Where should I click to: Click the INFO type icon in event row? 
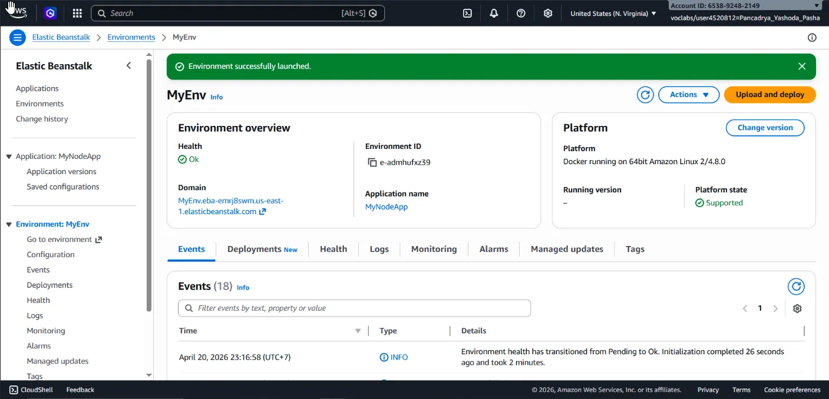[384, 357]
